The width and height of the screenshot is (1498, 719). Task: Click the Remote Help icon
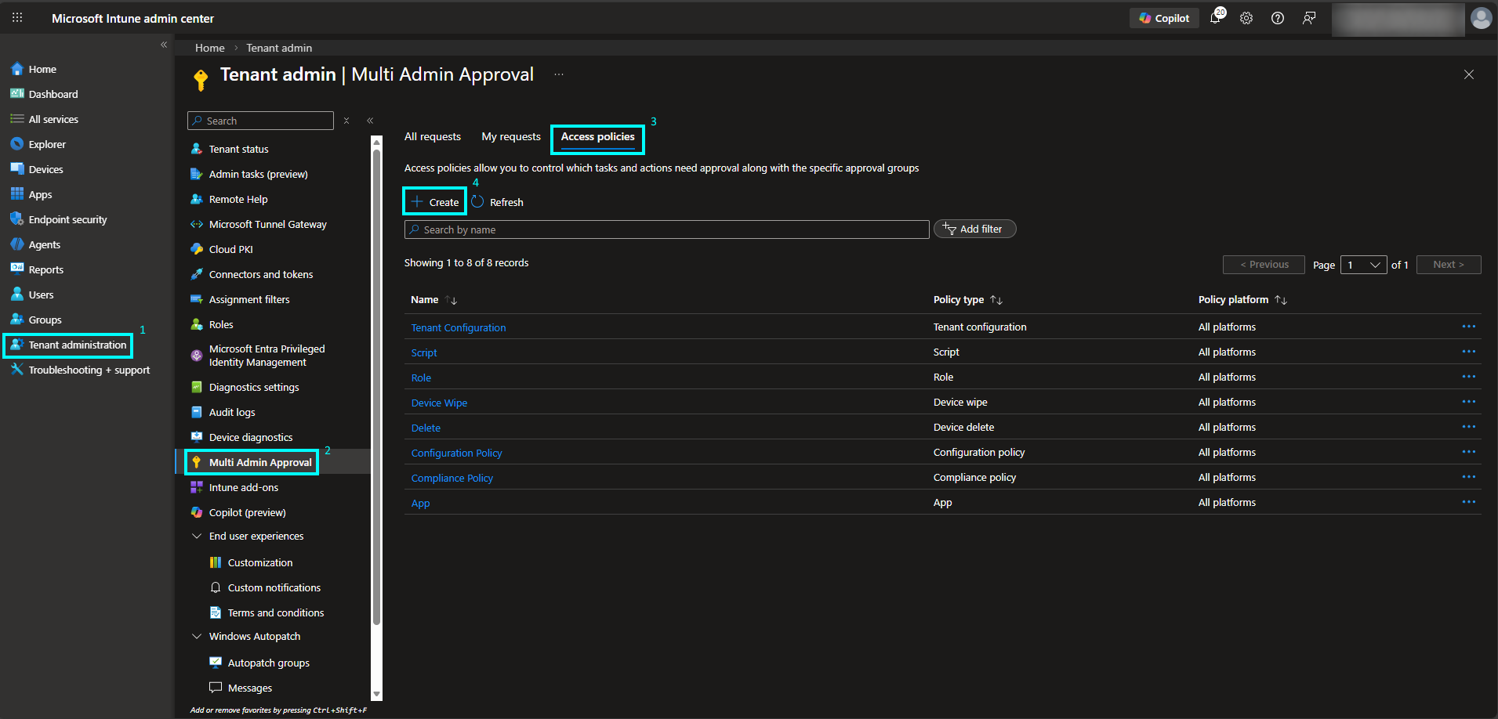click(x=197, y=199)
